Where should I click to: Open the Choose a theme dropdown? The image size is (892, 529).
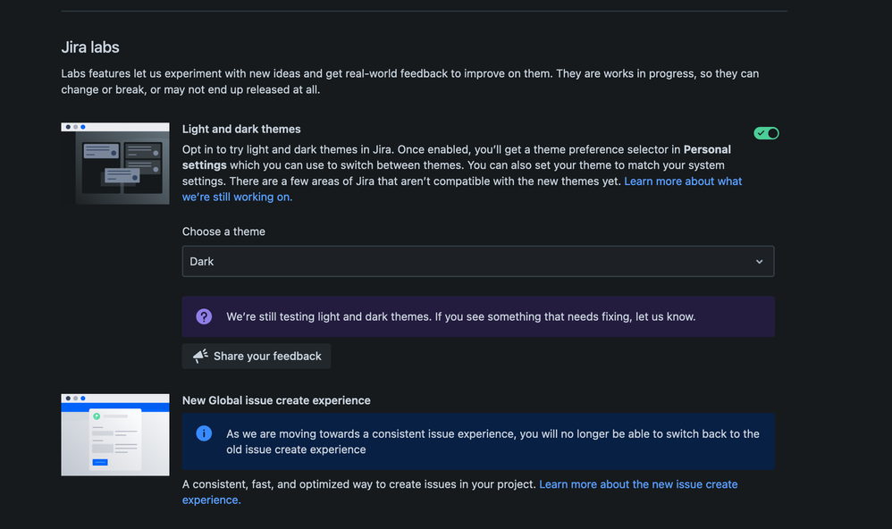477,262
